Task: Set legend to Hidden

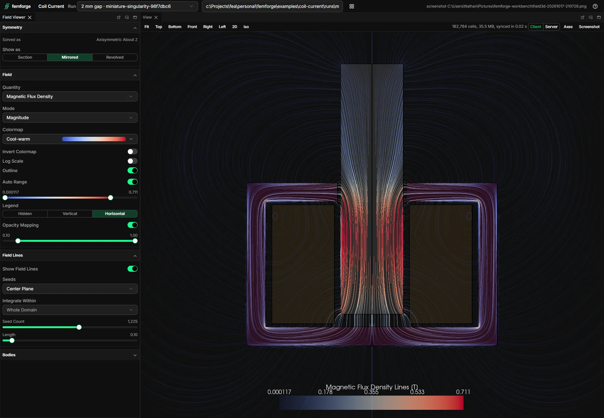Action: coord(25,214)
